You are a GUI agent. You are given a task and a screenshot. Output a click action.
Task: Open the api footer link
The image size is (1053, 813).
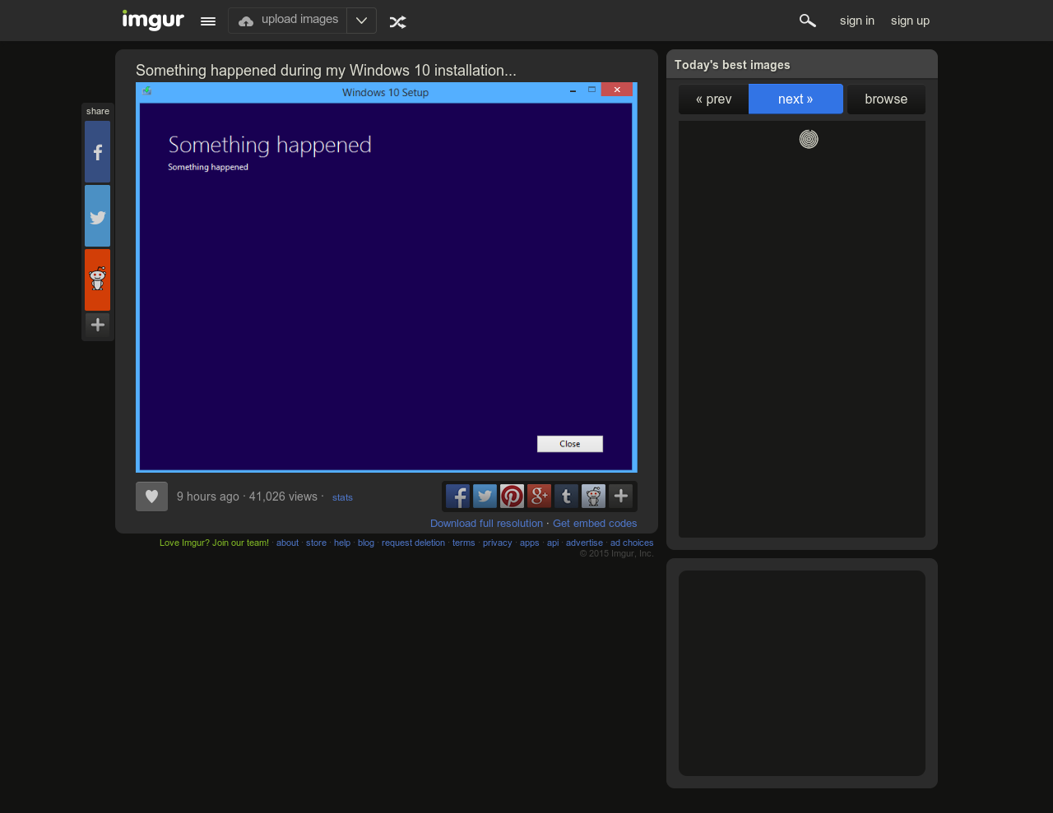tap(553, 543)
